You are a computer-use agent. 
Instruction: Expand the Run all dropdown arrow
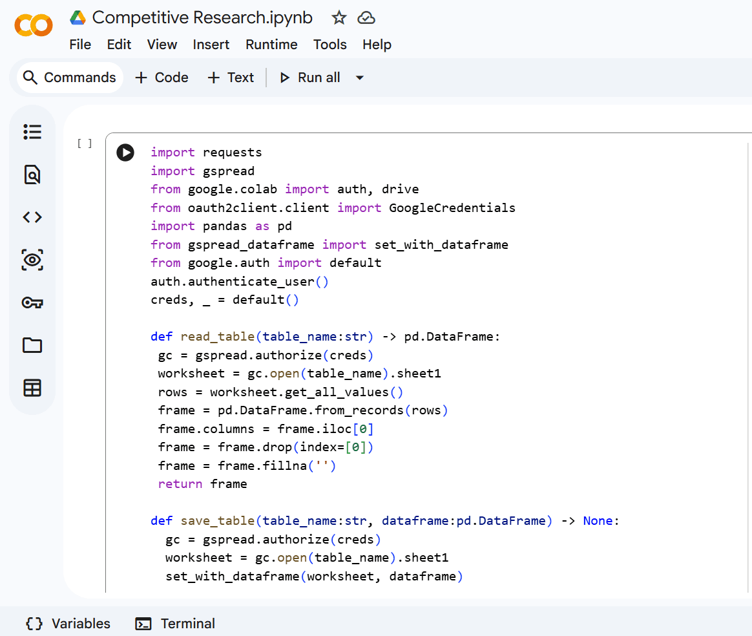360,78
